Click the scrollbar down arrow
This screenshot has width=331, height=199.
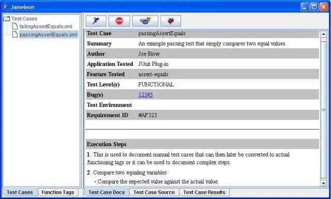tap(323, 183)
